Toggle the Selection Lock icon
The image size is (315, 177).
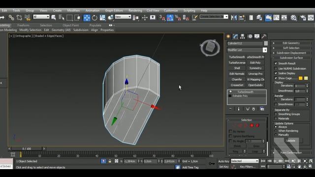pyautogui.click(x=110, y=161)
